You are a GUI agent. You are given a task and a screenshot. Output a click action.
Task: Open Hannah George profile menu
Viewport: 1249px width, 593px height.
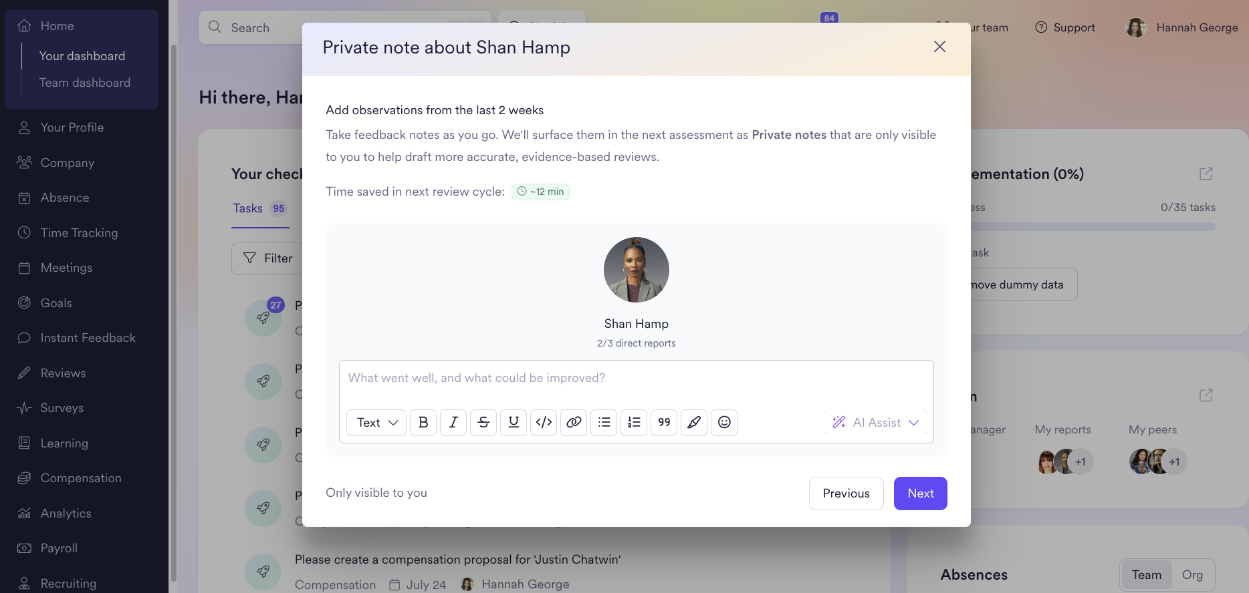tap(1182, 27)
